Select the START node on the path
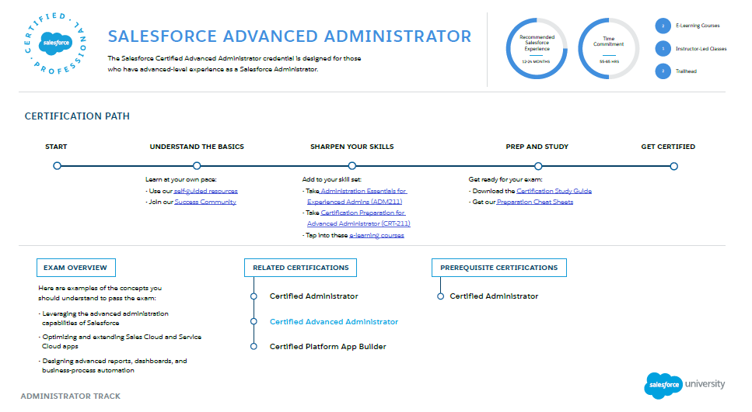 [x=57, y=166]
